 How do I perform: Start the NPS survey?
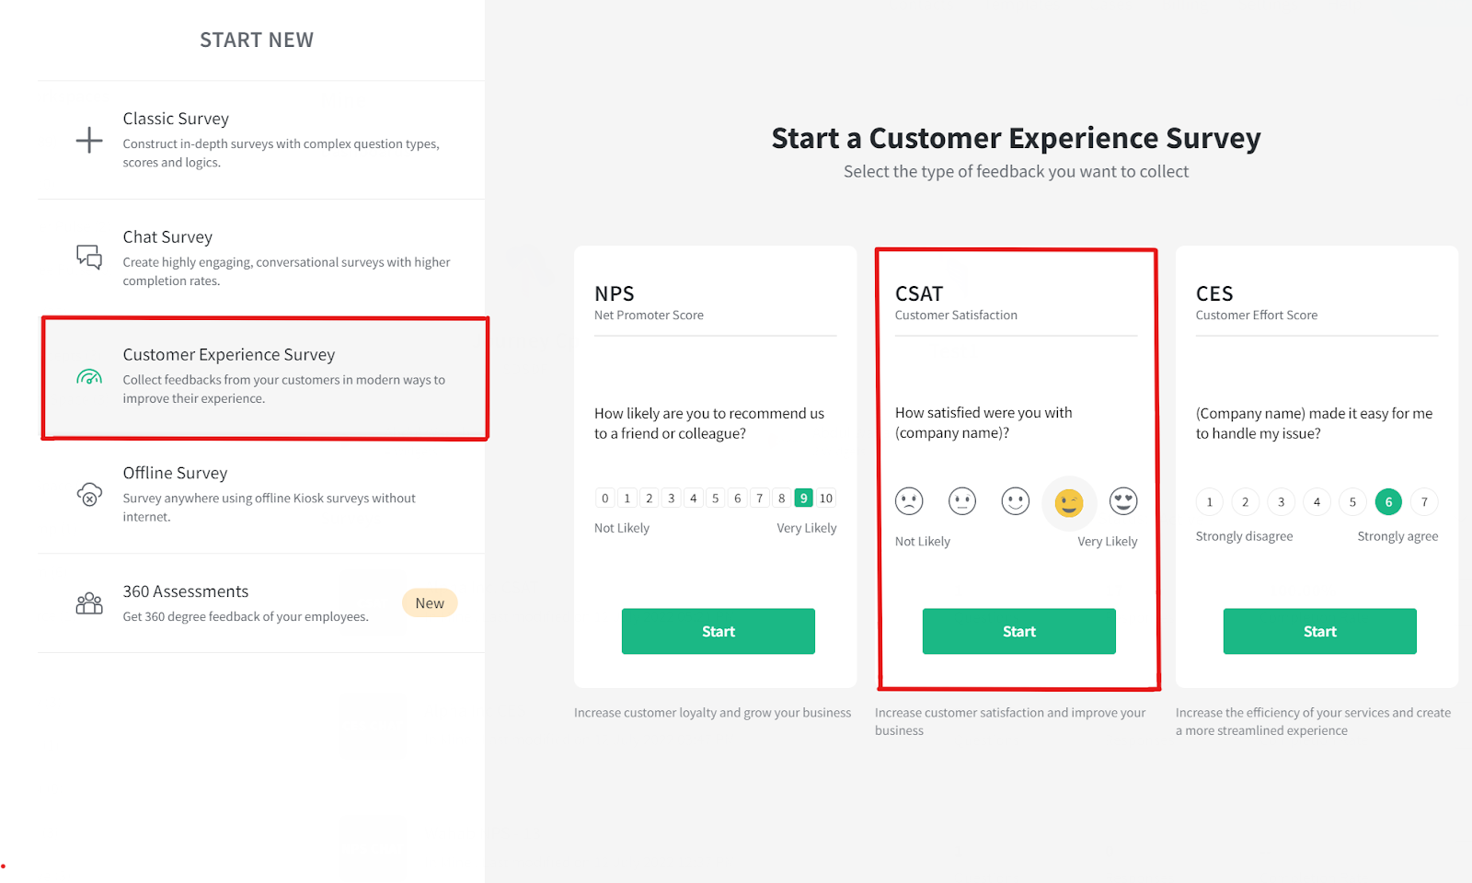(x=718, y=631)
